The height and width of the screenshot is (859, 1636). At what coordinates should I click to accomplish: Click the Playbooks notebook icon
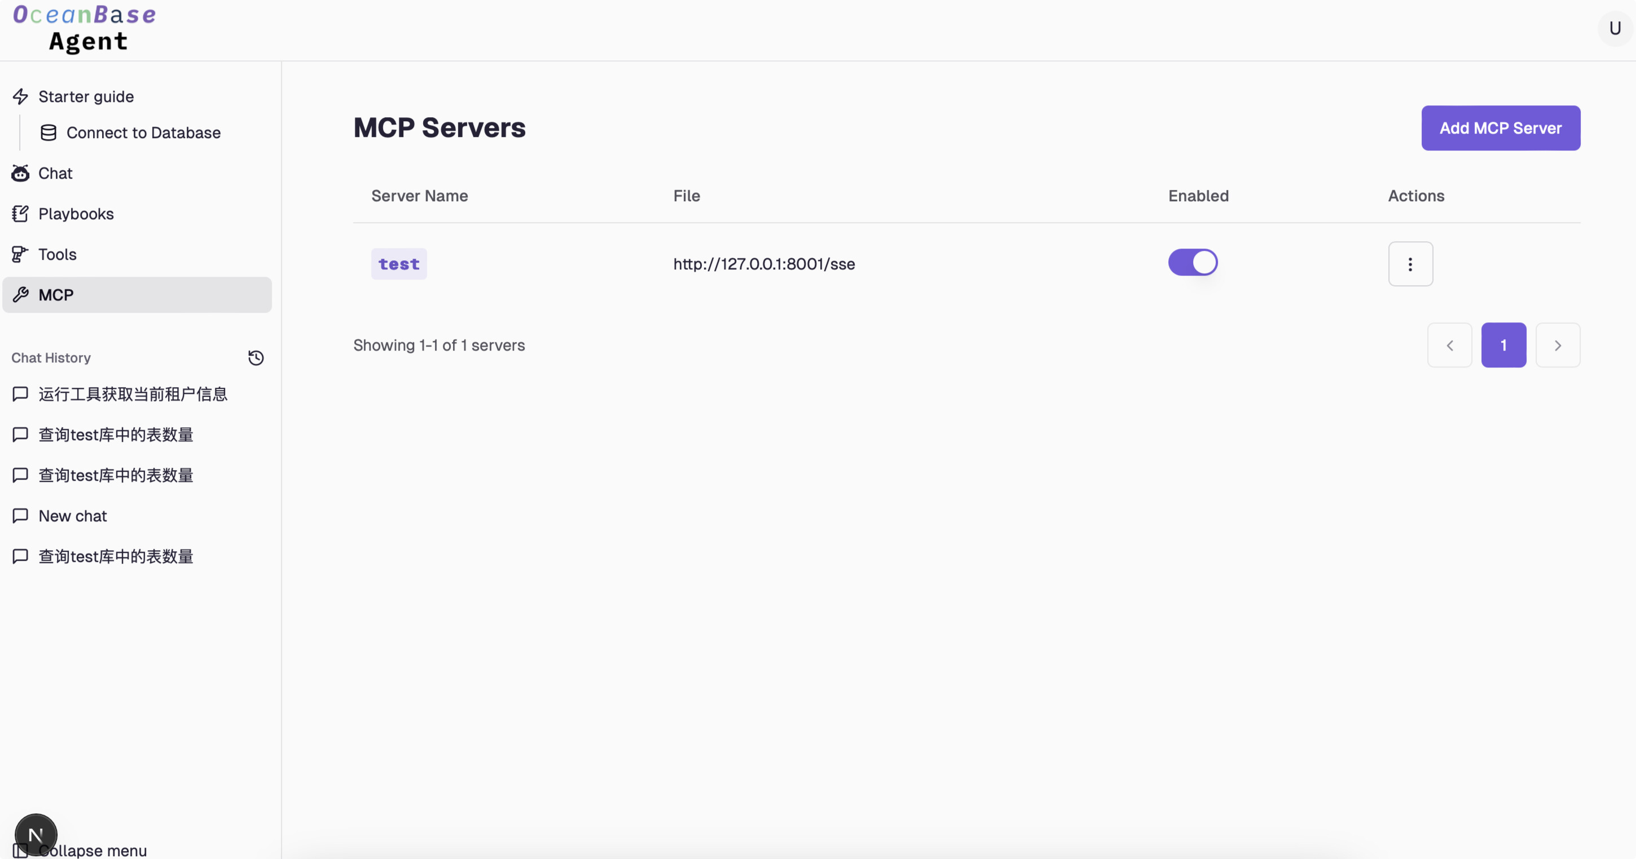[20, 214]
